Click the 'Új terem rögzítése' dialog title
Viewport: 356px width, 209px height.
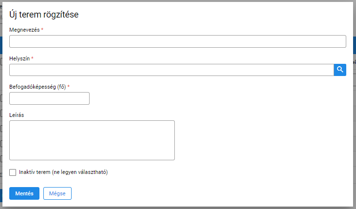click(44, 15)
